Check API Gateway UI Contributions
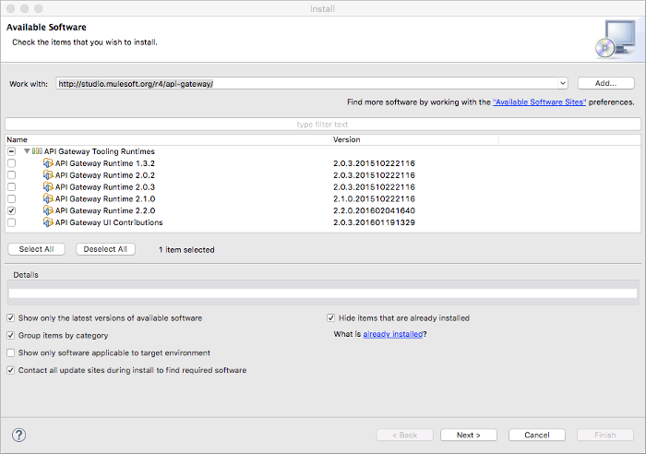The height and width of the screenshot is (454, 646). pos(11,222)
